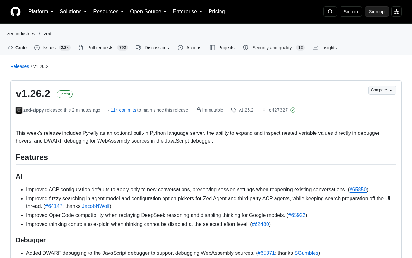Open pull request #62480
The image size is (412, 258).
tap(260, 224)
